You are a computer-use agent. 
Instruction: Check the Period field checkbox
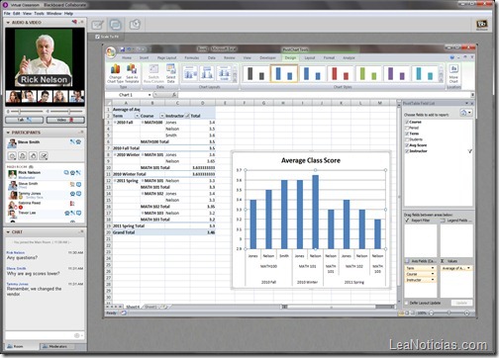(x=407, y=128)
